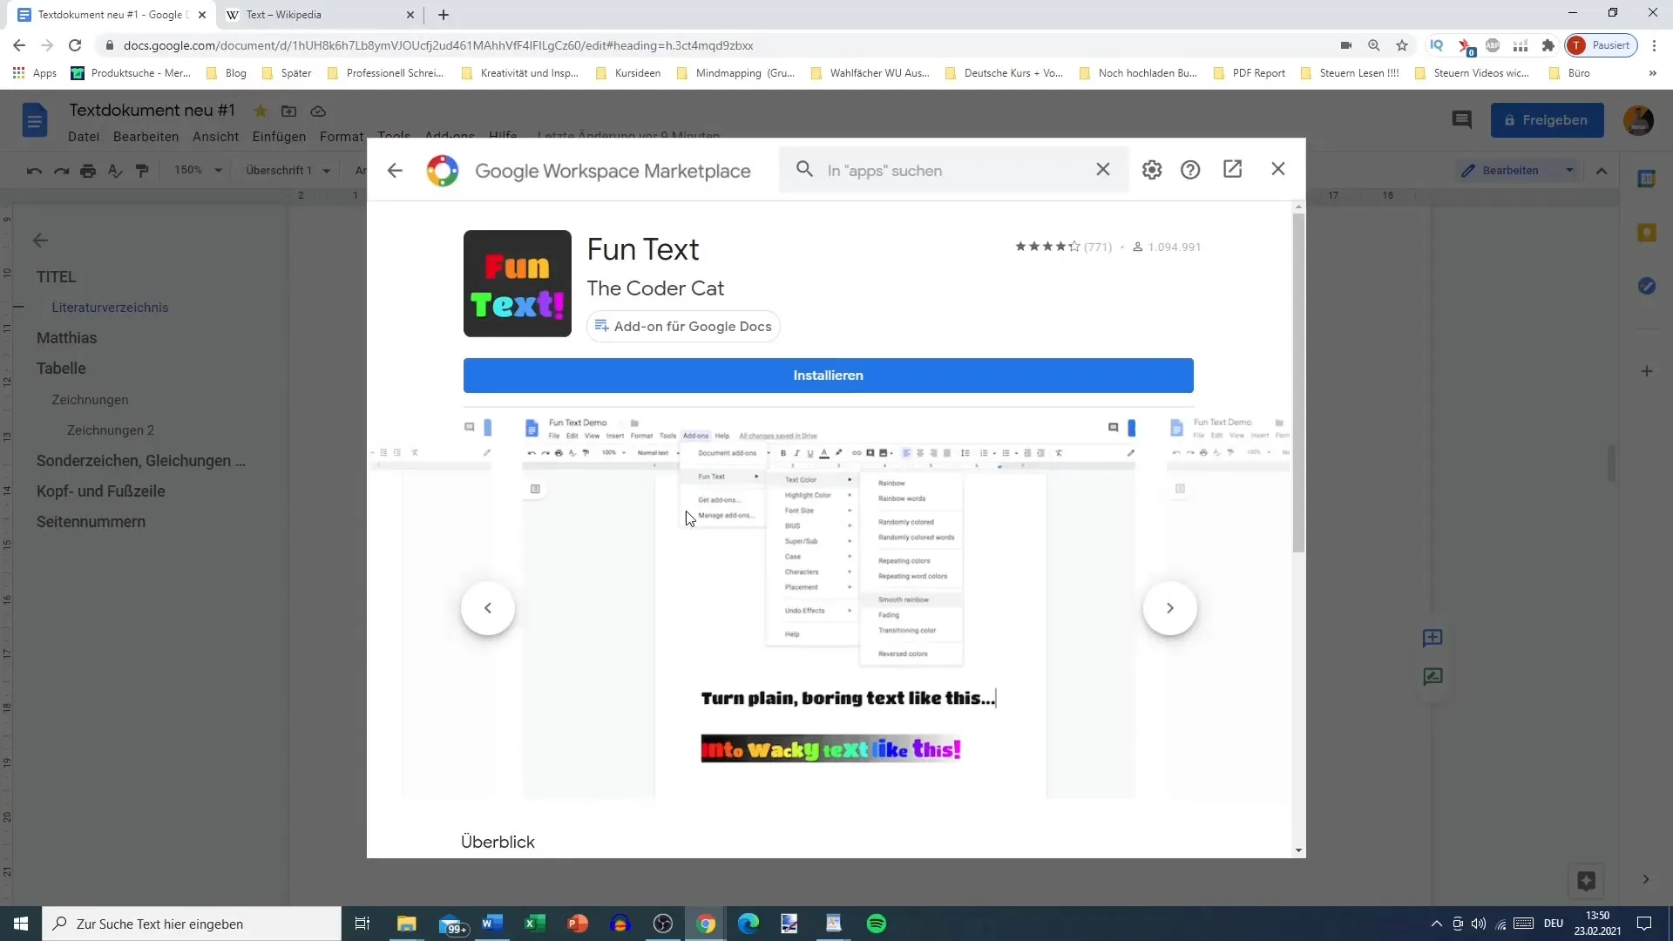The image size is (1673, 941).
Task: Collapse the menus with the up chevron
Action: pos(1602,171)
